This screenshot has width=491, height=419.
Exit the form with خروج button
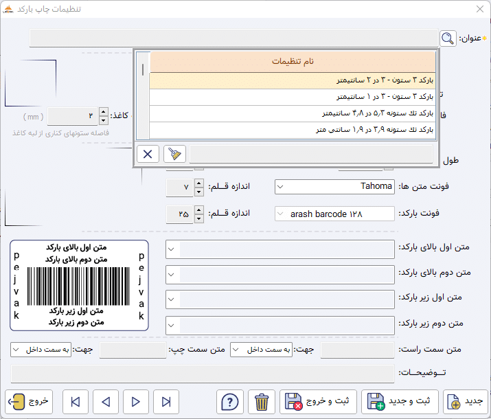click(x=29, y=402)
